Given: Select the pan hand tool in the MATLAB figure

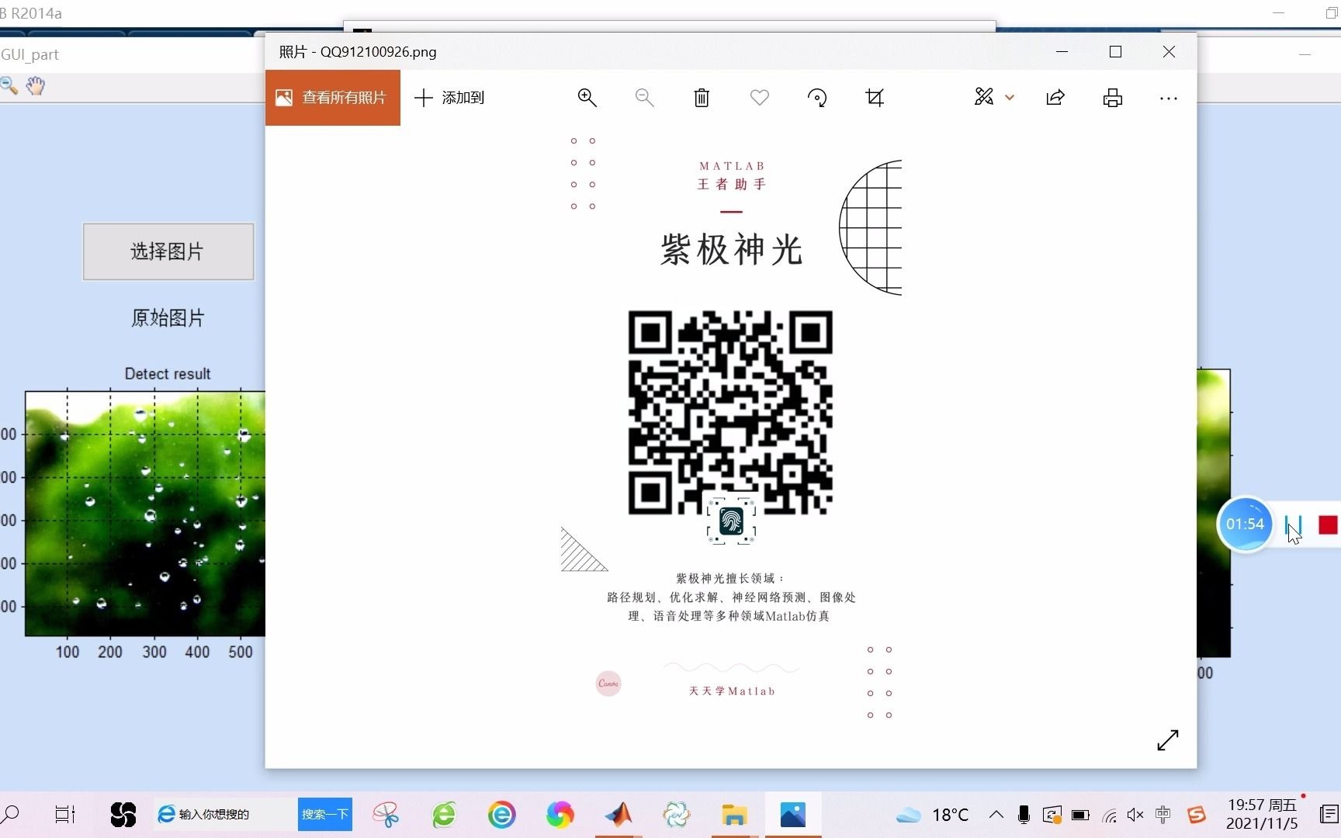Looking at the screenshot, I should coord(36,85).
